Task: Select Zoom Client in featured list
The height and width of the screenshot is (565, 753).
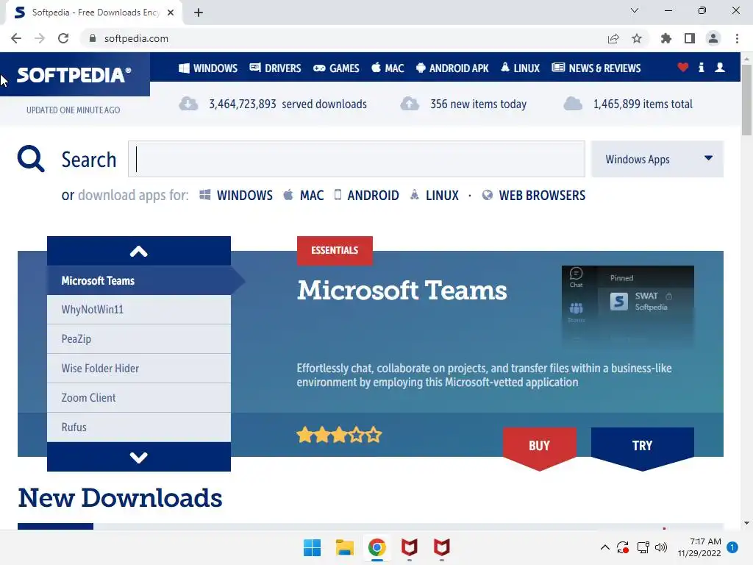Action: pyautogui.click(x=139, y=398)
